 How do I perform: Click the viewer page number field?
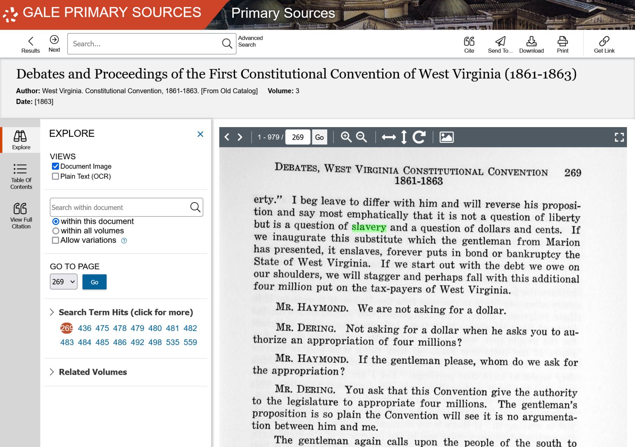[298, 137]
